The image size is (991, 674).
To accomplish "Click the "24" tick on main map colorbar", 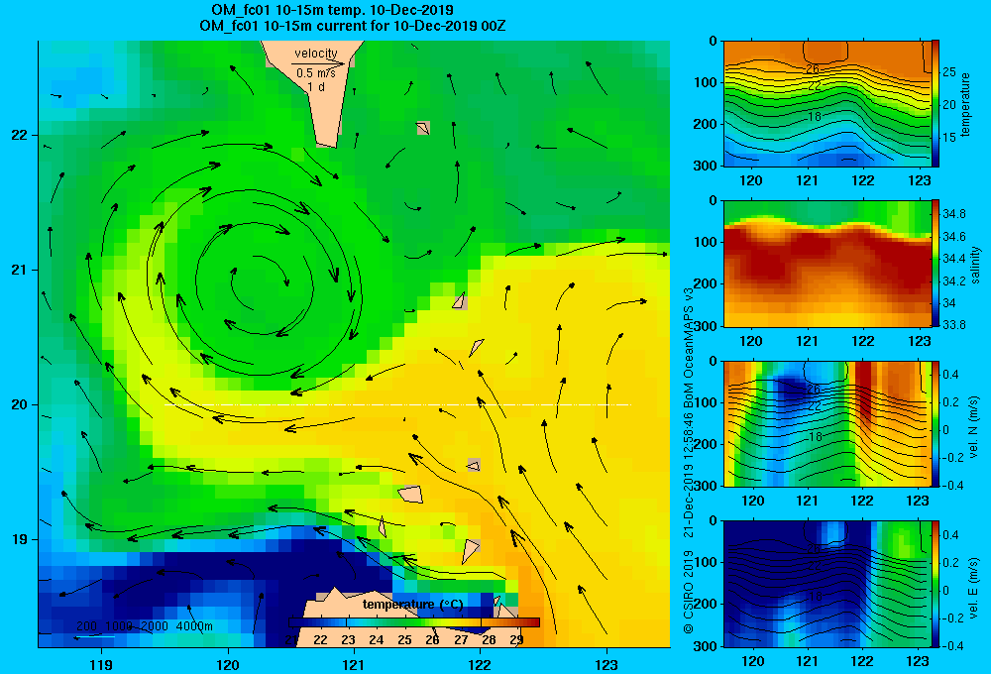I will [376, 640].
